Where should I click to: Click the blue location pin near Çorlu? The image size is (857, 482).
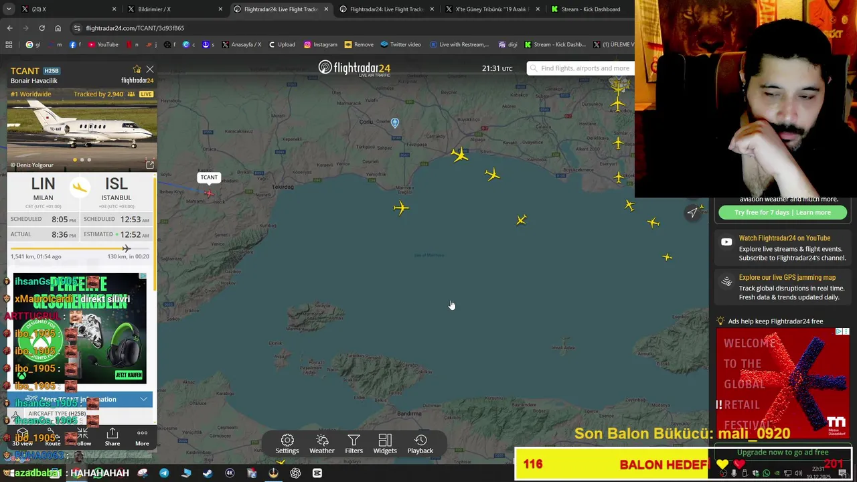(x=395, y=123)
